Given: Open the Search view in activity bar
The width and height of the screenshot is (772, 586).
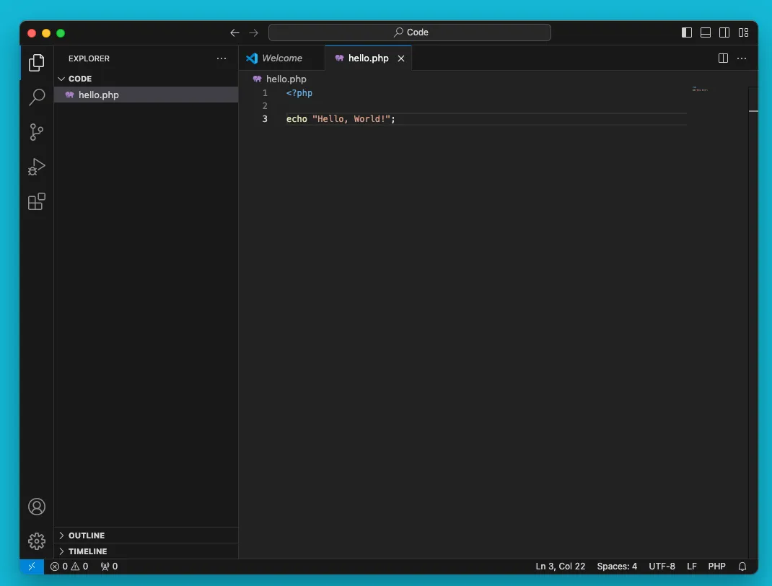Looking at the screenshot, I should point(37,97).
